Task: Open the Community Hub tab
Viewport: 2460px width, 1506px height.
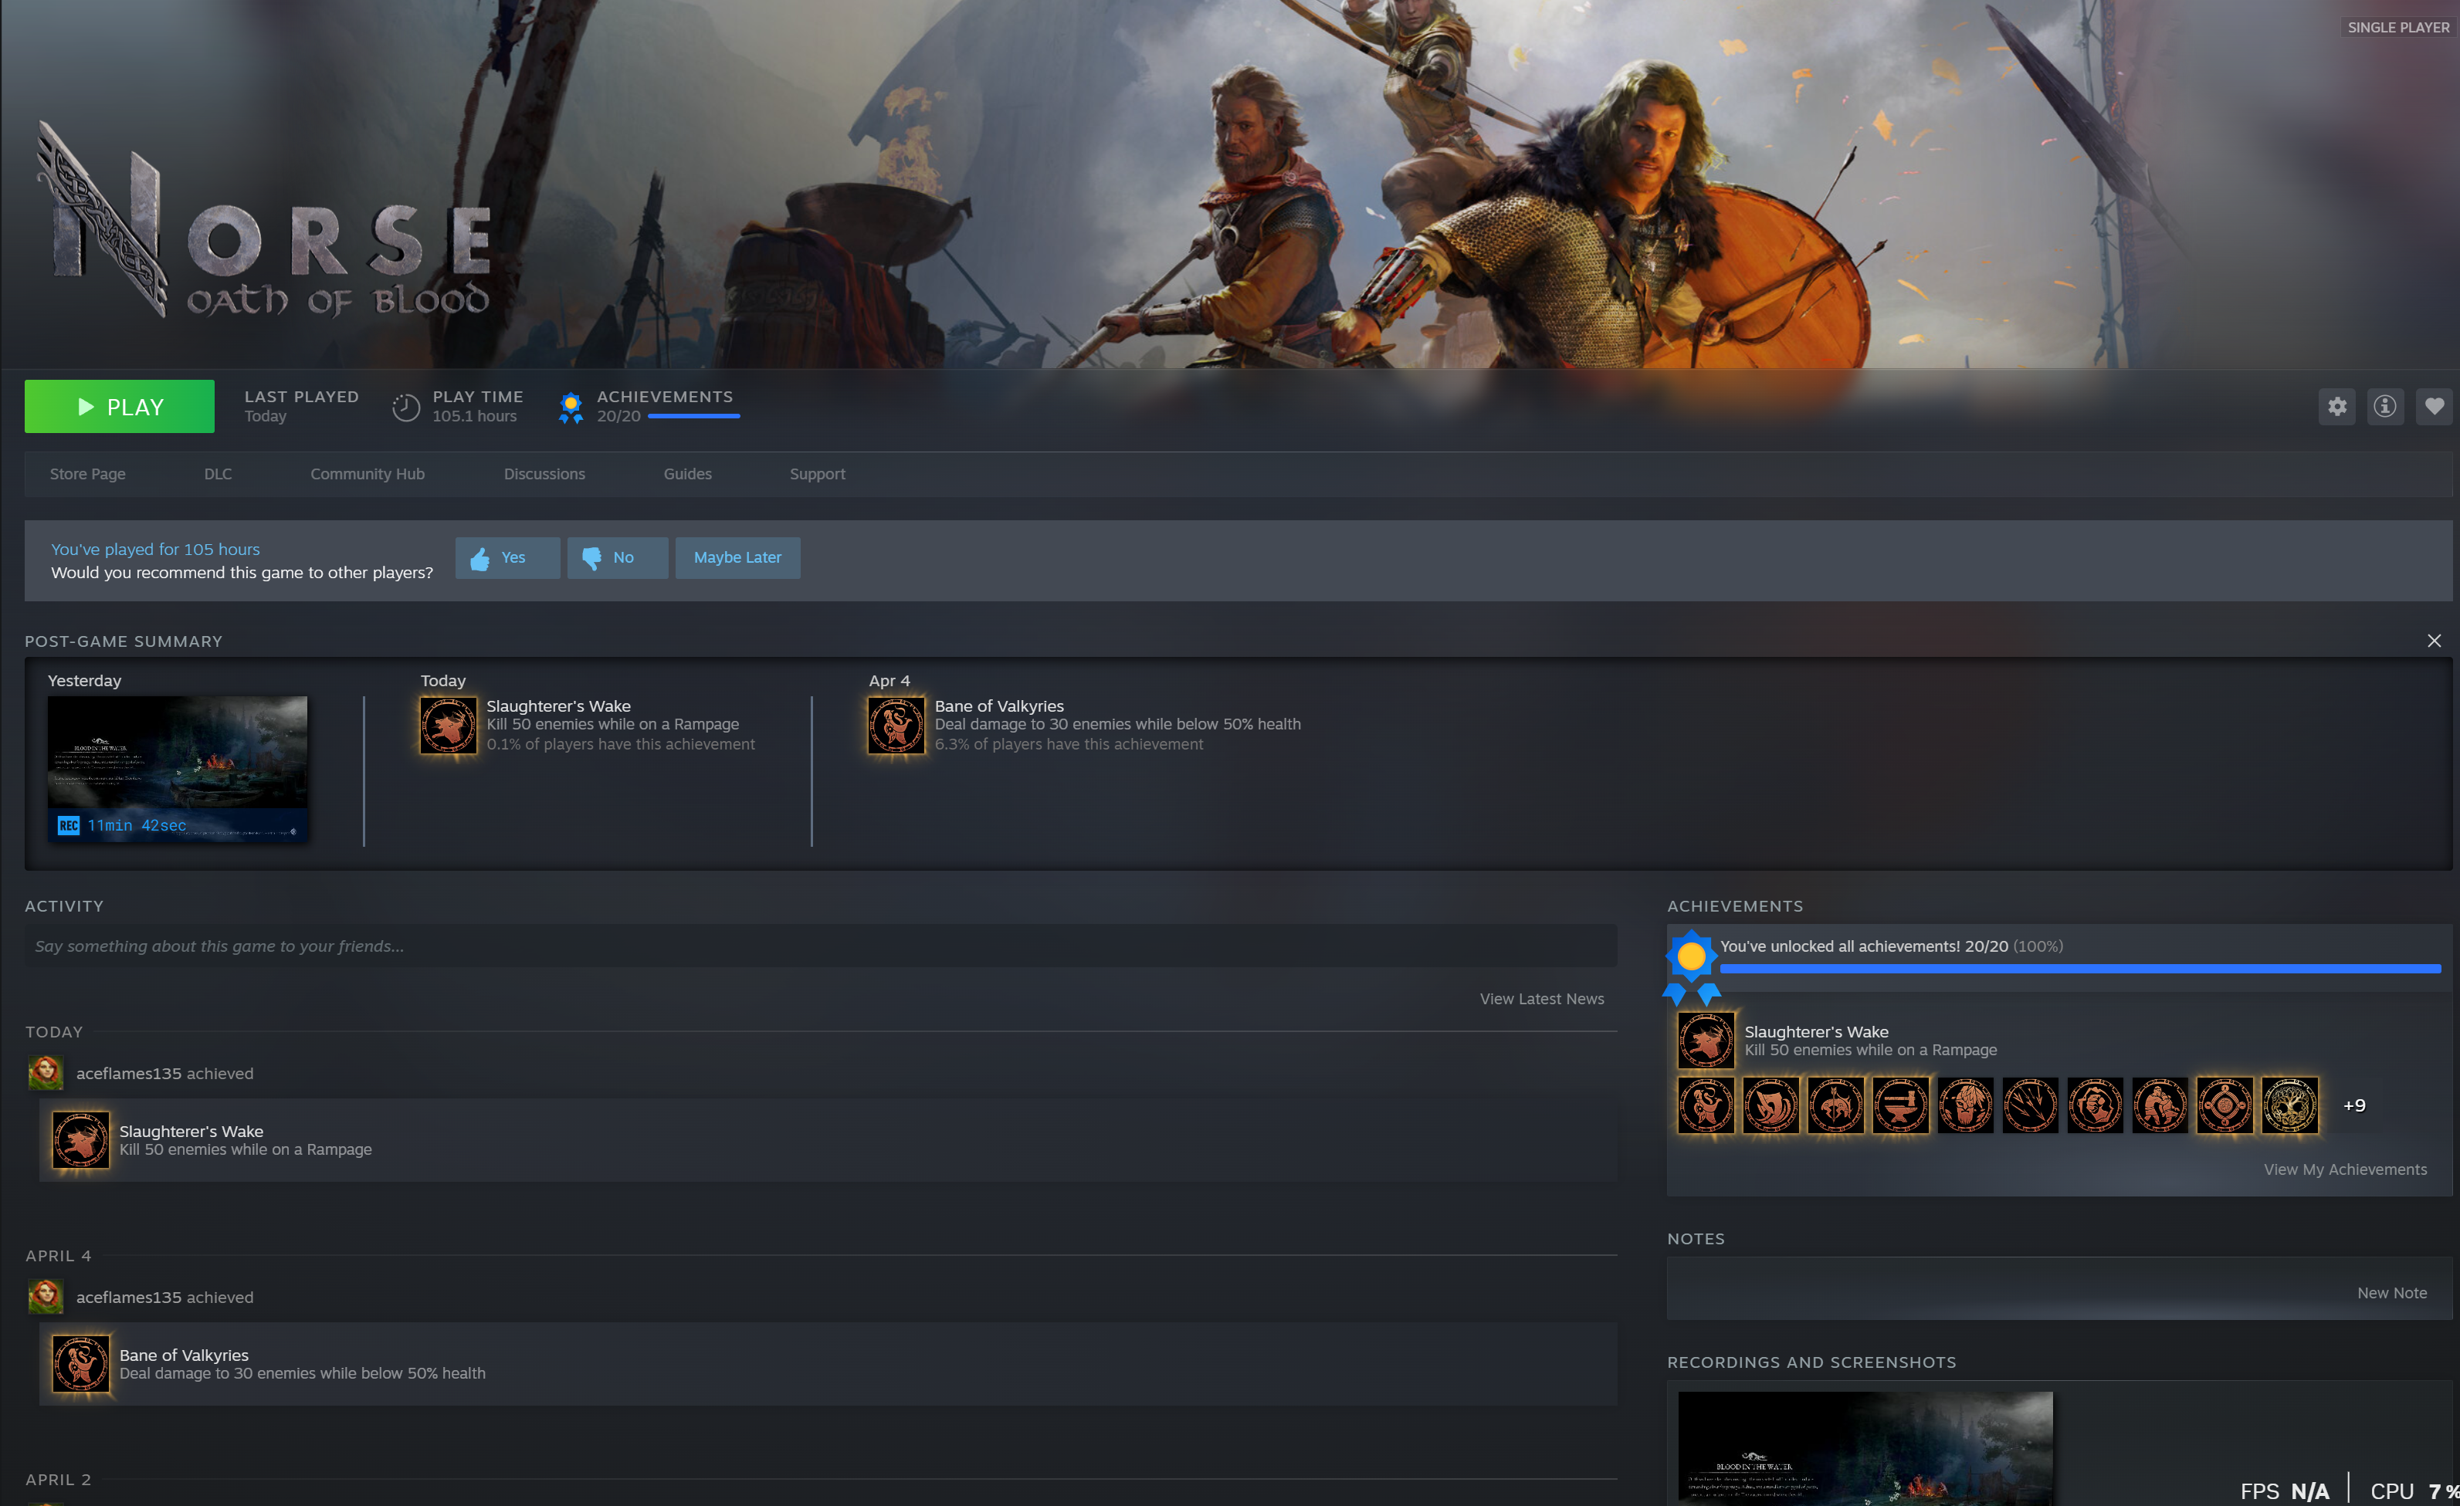Action: point(368,474)
